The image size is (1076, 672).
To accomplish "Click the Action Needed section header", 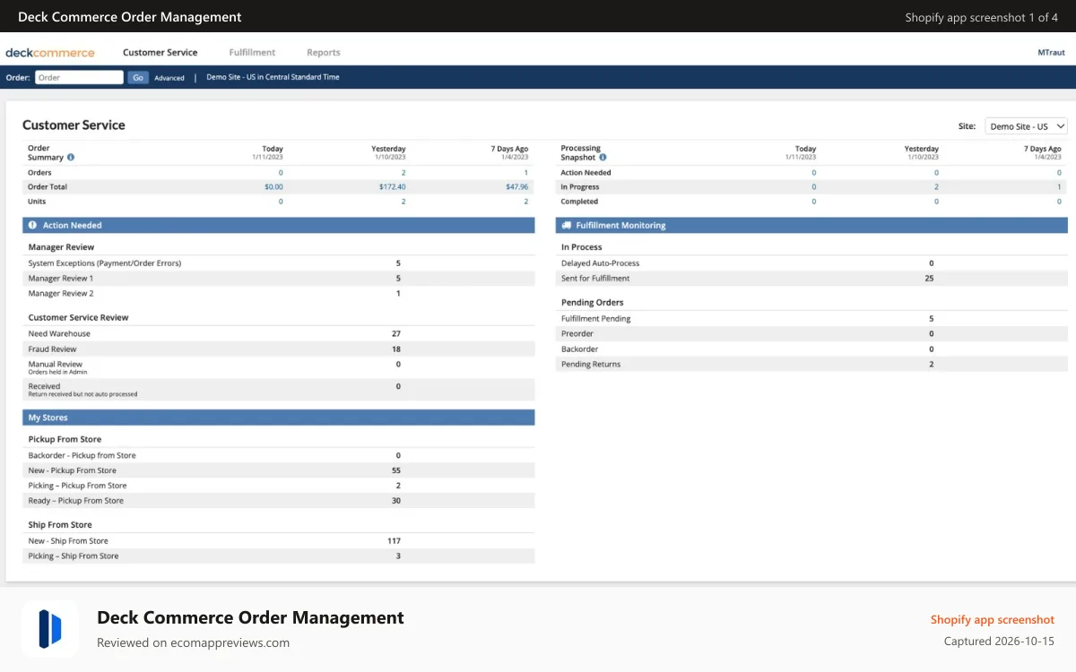I will [279, 226].
